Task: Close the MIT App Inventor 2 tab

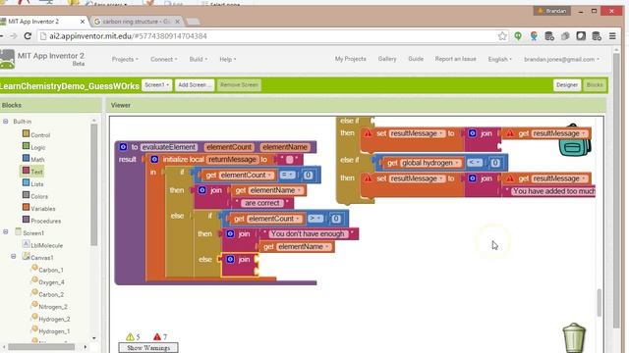Action: (x=83, y=22)
